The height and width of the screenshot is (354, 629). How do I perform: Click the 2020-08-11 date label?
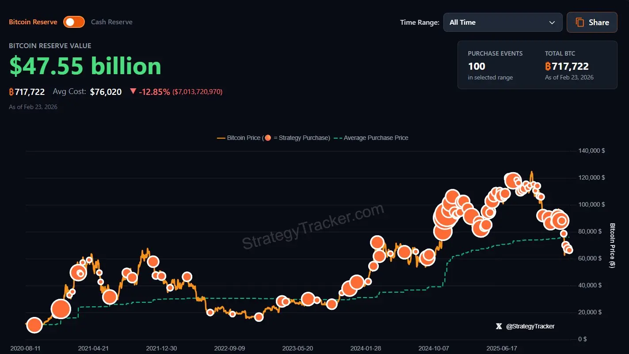(x=26, y=348)
